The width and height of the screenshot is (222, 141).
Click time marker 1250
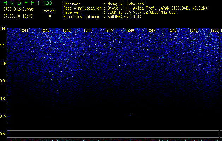point(215,30)
